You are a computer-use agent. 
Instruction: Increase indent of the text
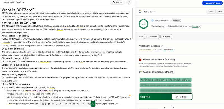[78, 104]
